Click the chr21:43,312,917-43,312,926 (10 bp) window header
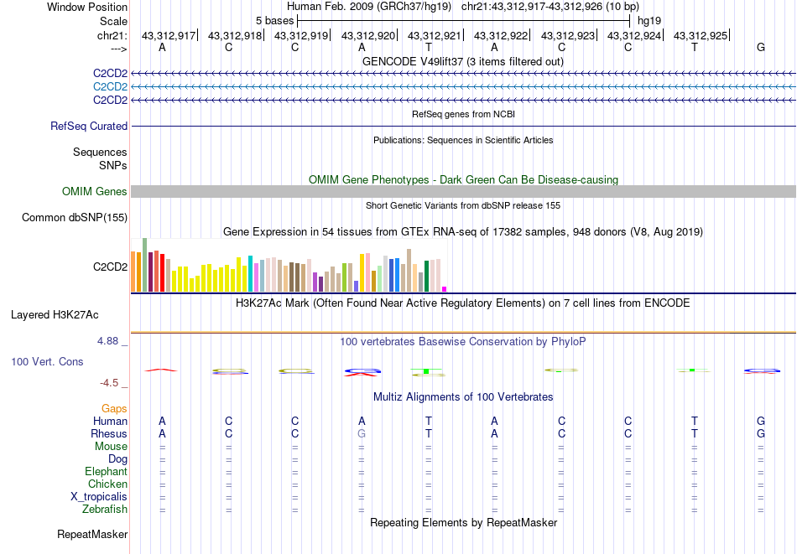This screenshot has width=797, height=554. point(550,7)
